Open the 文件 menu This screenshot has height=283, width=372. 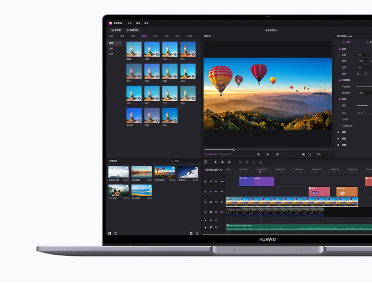[129, 23]
